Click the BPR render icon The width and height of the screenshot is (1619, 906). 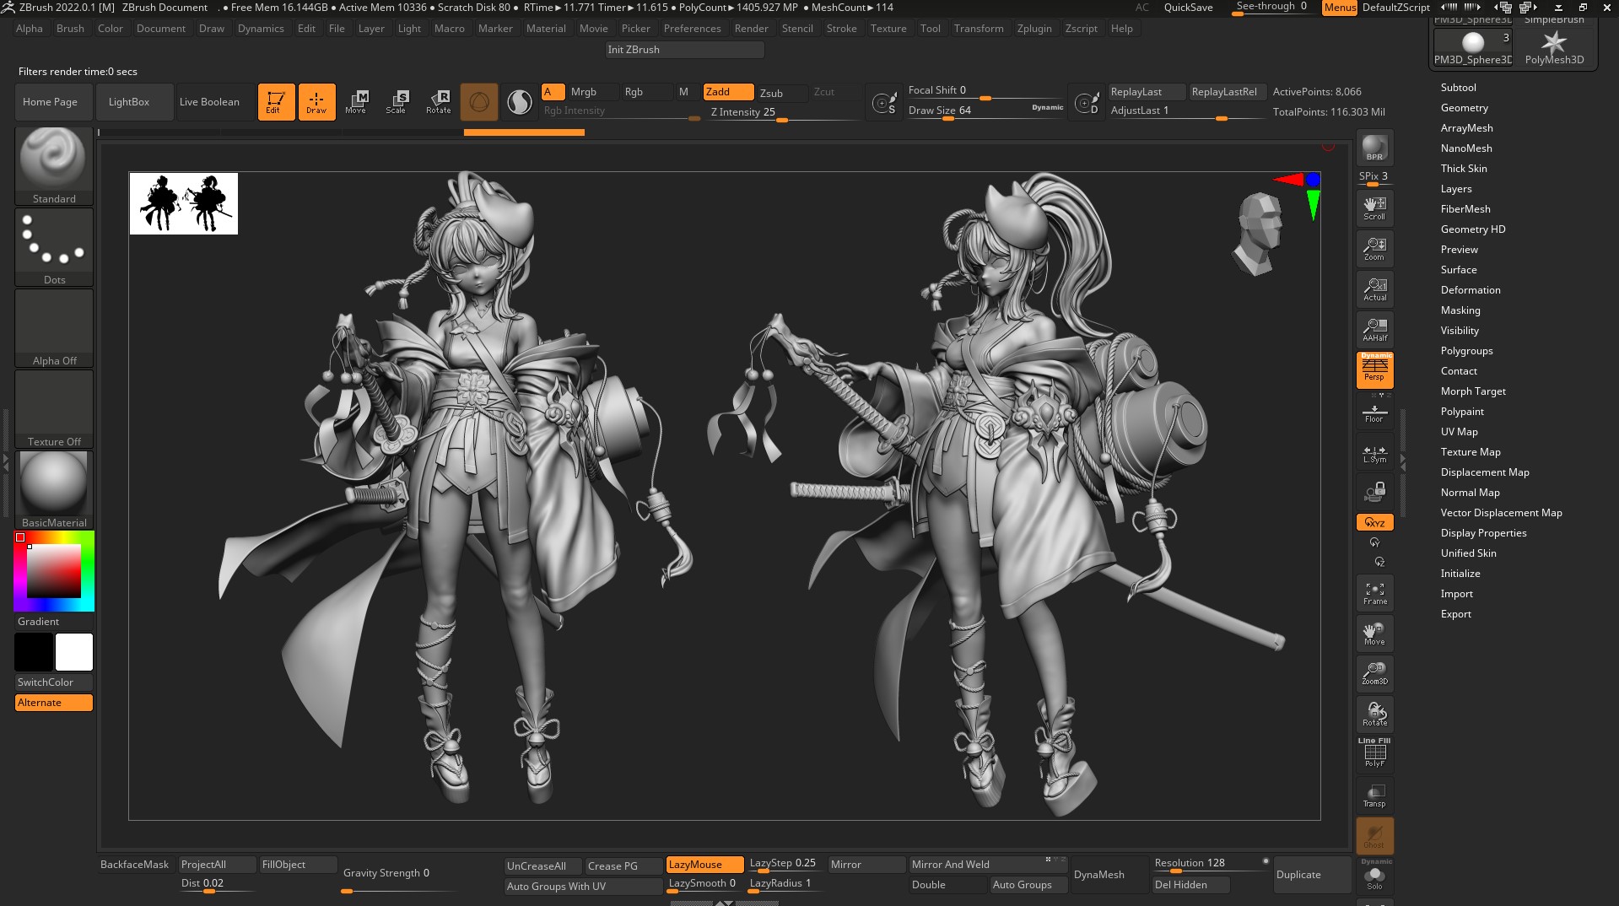1374,148
